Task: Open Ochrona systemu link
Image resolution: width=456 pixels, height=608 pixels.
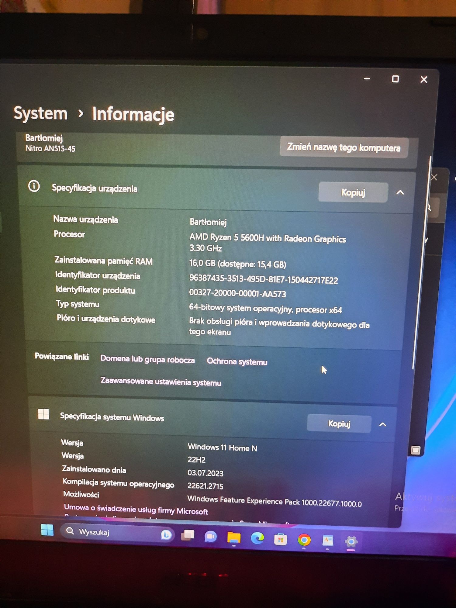Action: 237,361
